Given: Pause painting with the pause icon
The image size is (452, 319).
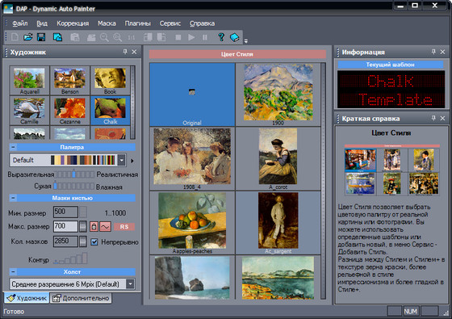Looking at the screenshot, I should [x=205, y=37].
